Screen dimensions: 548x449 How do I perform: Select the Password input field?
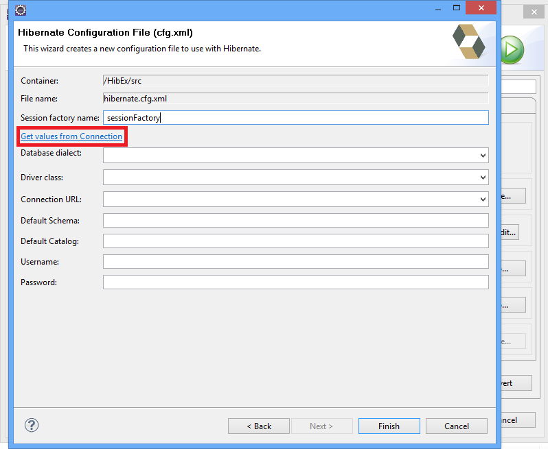[x=296, y=282]
